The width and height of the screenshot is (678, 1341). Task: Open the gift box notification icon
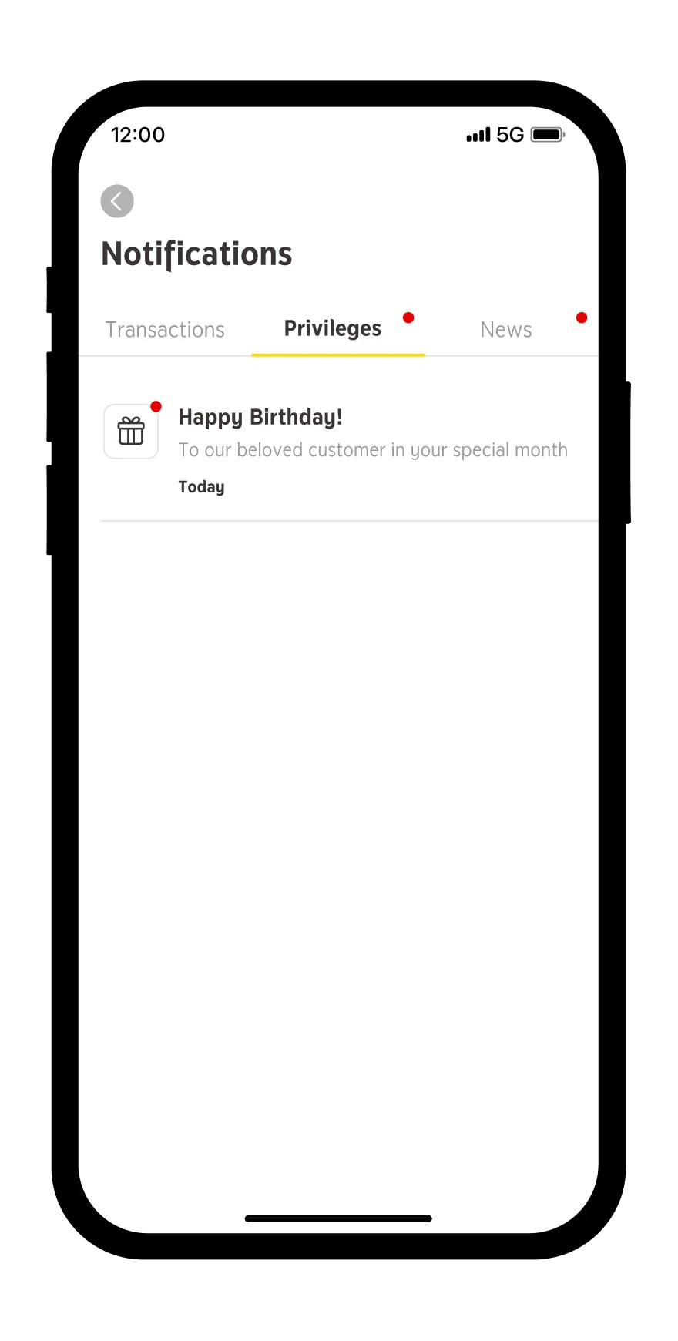coord(131,432)
